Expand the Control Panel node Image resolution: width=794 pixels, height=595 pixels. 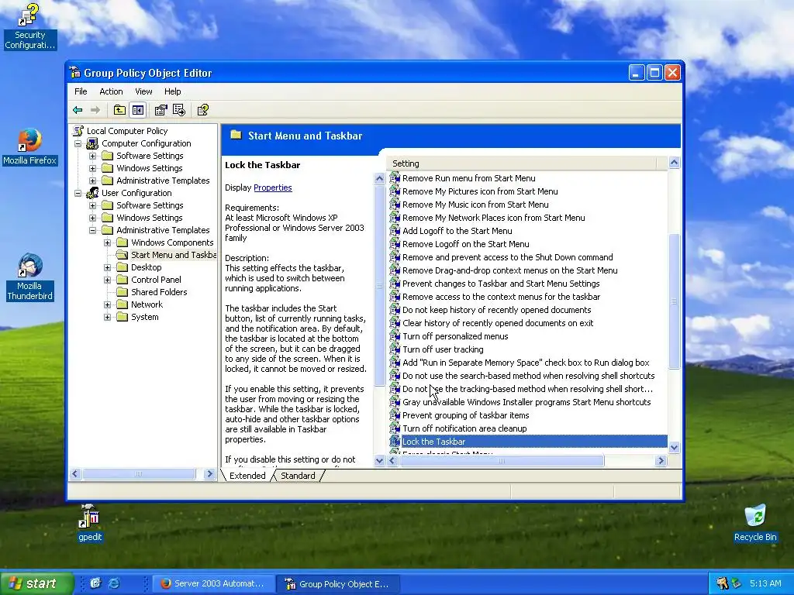(107, 280)
